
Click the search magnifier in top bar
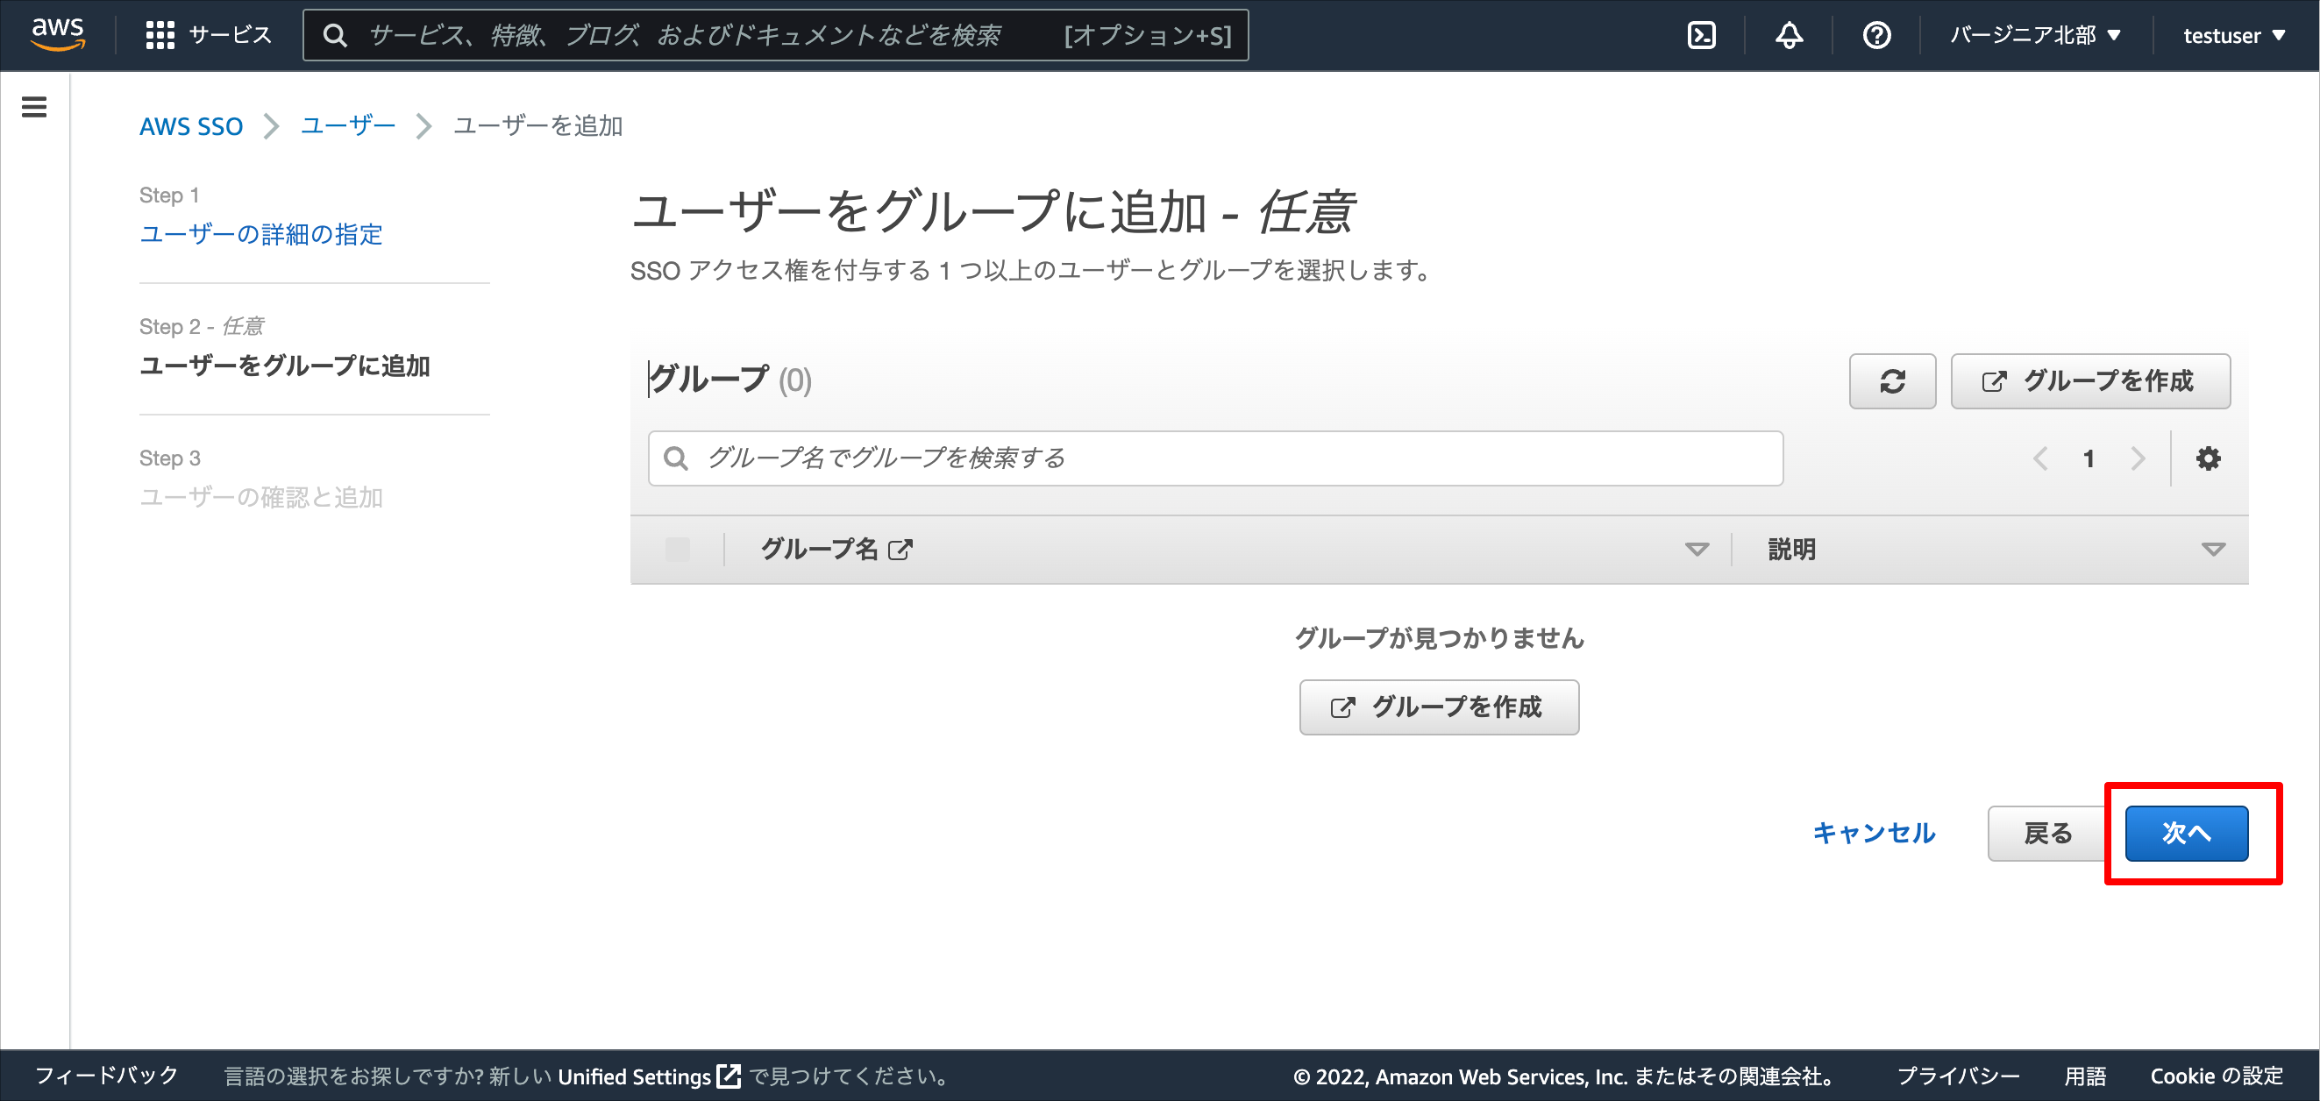click(x=335, y=35)
